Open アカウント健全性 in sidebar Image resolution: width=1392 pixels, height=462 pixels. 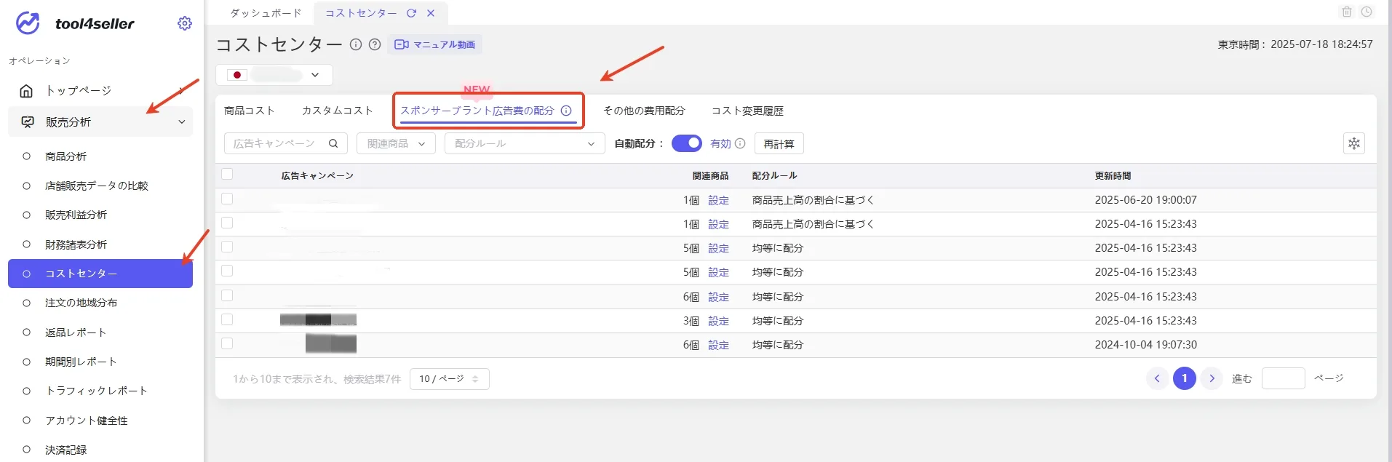coord(86,421)
